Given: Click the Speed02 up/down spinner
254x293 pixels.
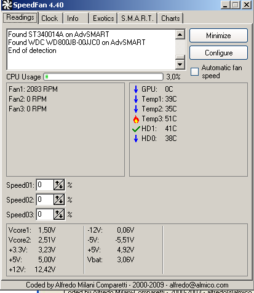Looking at the screenshot, I should (x=59, y=199).
